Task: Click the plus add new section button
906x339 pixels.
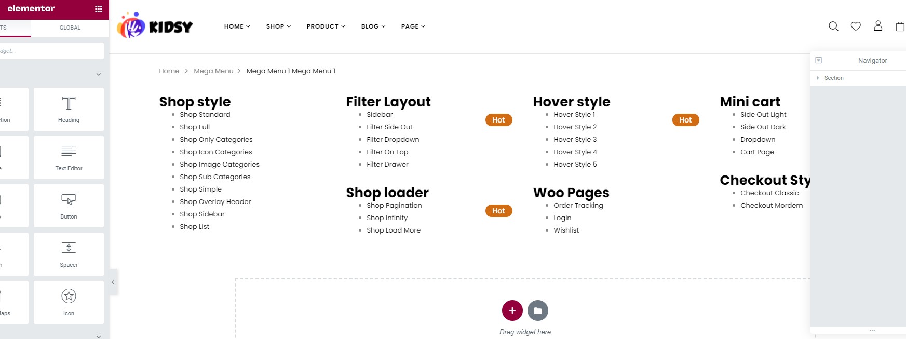Action: click(512, 310)
